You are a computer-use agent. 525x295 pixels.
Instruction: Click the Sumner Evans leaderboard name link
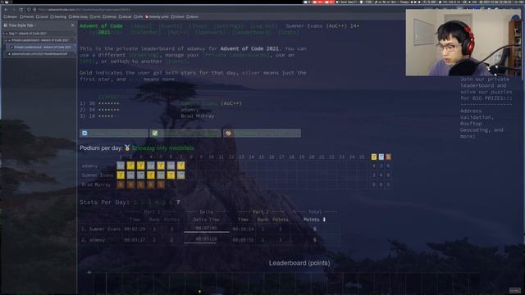[199, 103]
